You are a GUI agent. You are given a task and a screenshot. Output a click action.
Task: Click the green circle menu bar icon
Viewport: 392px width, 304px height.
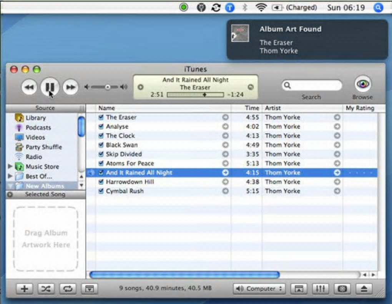point(184,8)
